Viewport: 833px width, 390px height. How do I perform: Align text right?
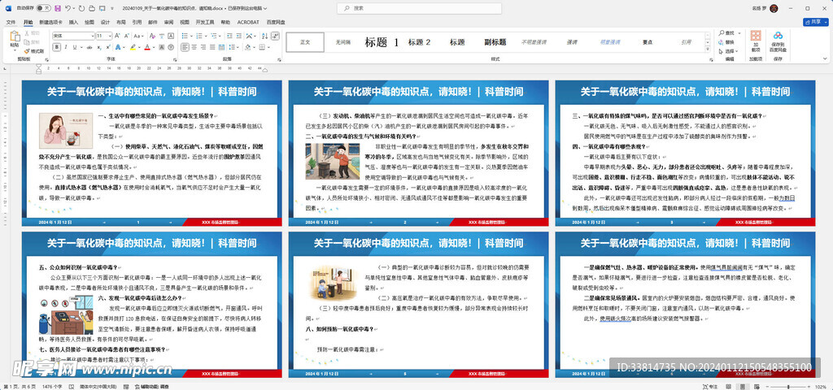tap(203, 47)
